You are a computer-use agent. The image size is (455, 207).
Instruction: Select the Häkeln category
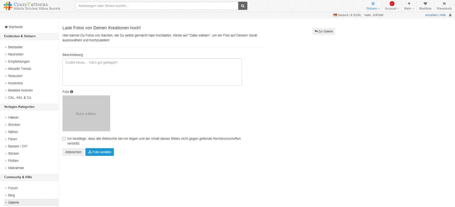click(13, 117)
